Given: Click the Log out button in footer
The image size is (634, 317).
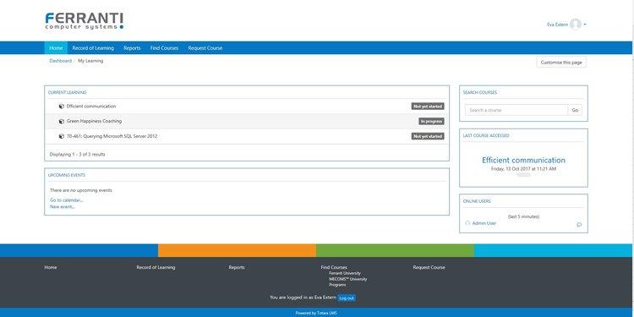Looking at the screenshot, I should (347, 298).
